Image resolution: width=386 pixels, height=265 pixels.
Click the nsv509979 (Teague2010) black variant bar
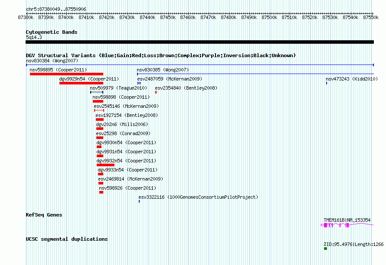click(97, 92)
